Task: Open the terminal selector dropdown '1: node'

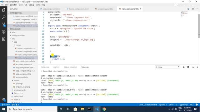Action: (167, 67)
